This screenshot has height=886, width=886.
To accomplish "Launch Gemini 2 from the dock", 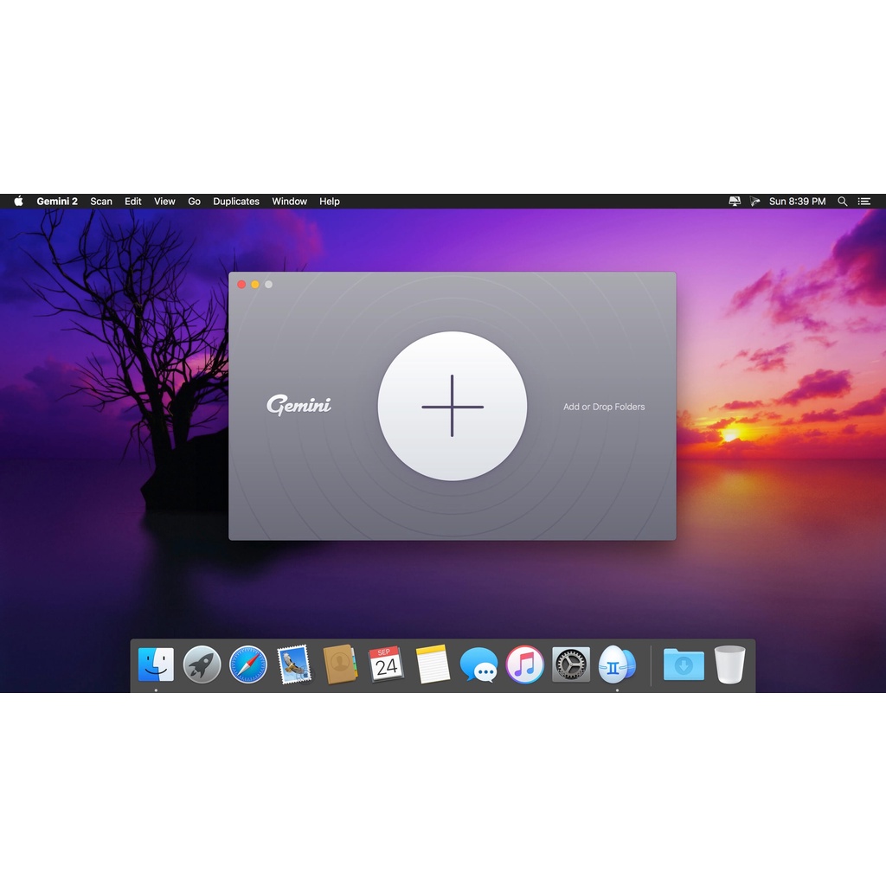I will 617,664.
